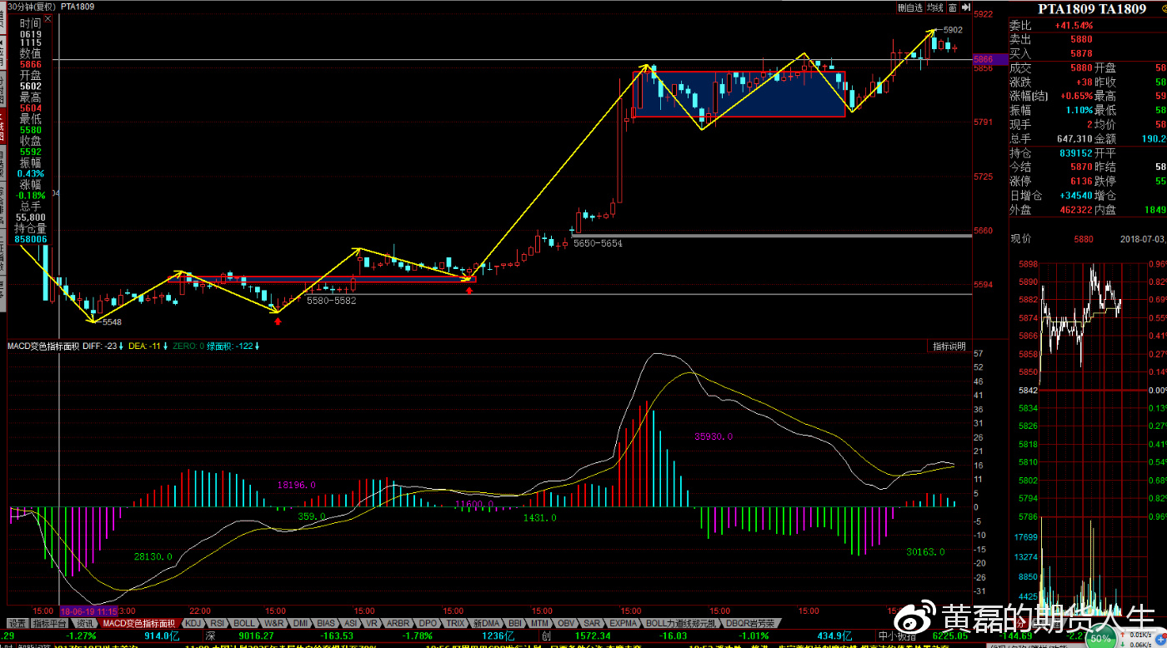Viewport: 1167px width, 648px height.
Task: Click the arrow icon to collapse side panel
Action: pyautogui.click(x=965, y=7)
